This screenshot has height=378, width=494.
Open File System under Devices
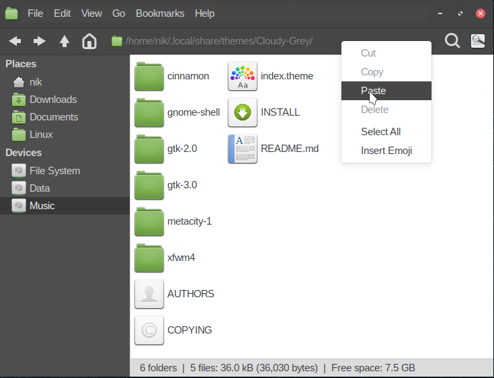pyautogui.click(x=54, y=171)
